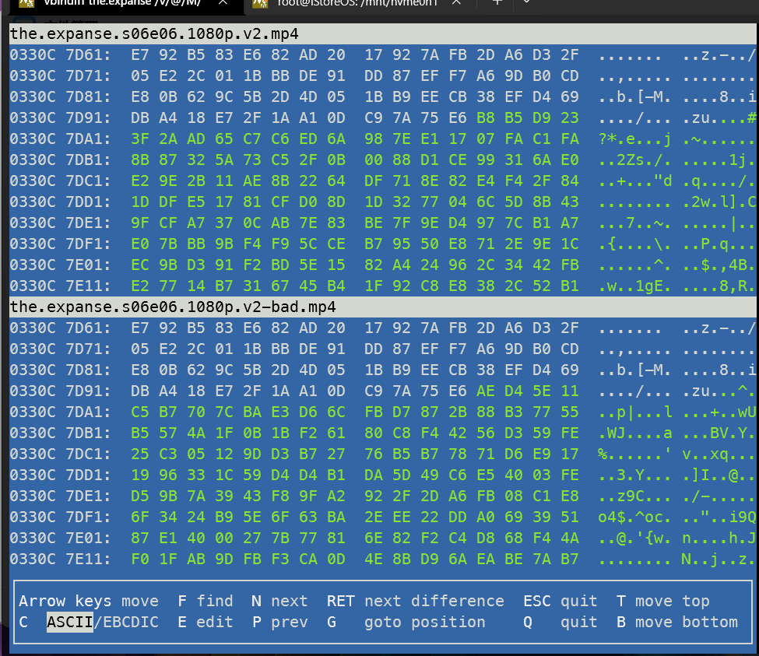The height and width of the screenshot is (656, 759).
Task: Click the EBCDIC mode label
Action: pos(131,622)
